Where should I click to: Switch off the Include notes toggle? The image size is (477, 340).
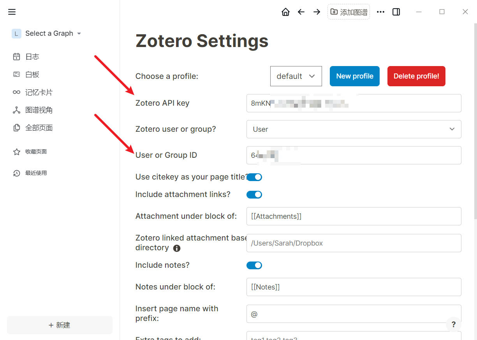pos(254,265)
